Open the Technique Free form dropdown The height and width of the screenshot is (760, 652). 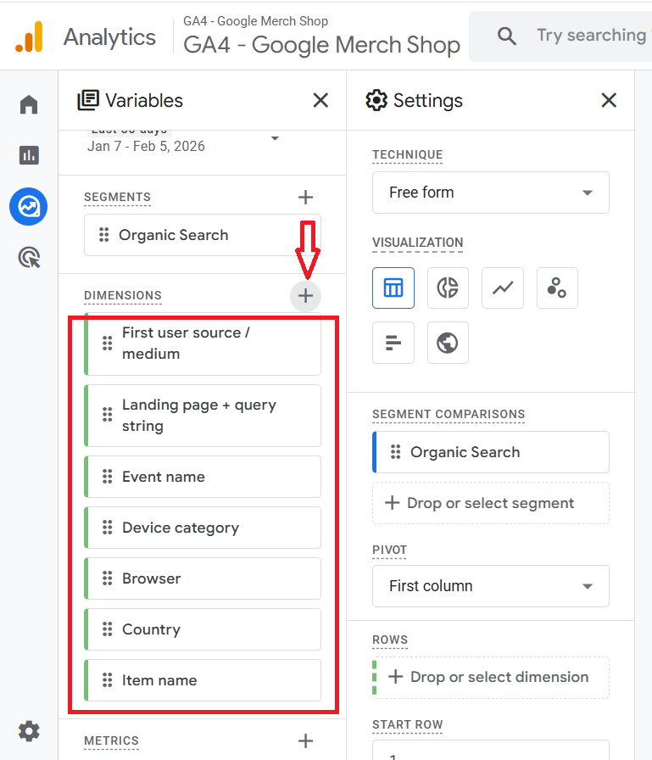coord(491,193)
